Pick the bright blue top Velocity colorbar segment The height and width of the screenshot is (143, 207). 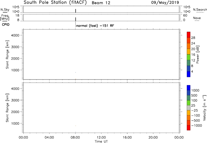coord(189,88)
